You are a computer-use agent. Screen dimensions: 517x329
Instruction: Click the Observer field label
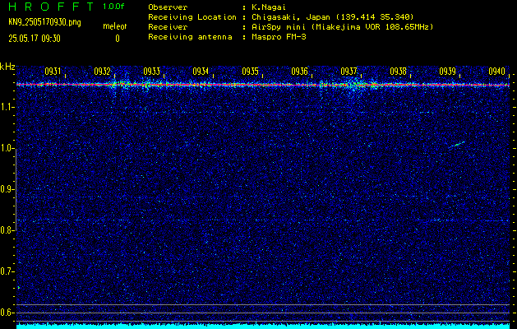(168, 7)
